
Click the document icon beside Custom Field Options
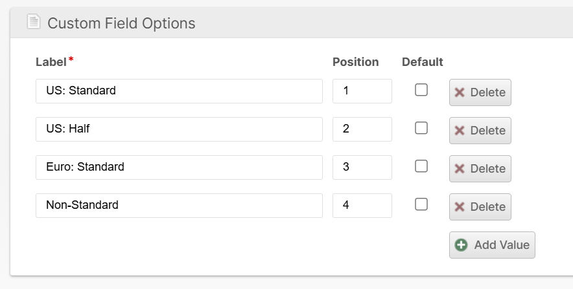click(33, 23)
